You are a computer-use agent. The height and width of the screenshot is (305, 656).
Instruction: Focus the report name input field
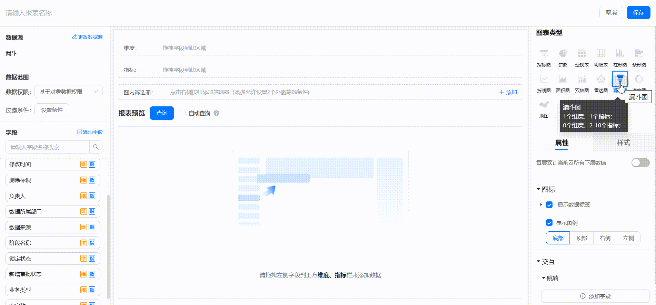(x=32, y=13)
